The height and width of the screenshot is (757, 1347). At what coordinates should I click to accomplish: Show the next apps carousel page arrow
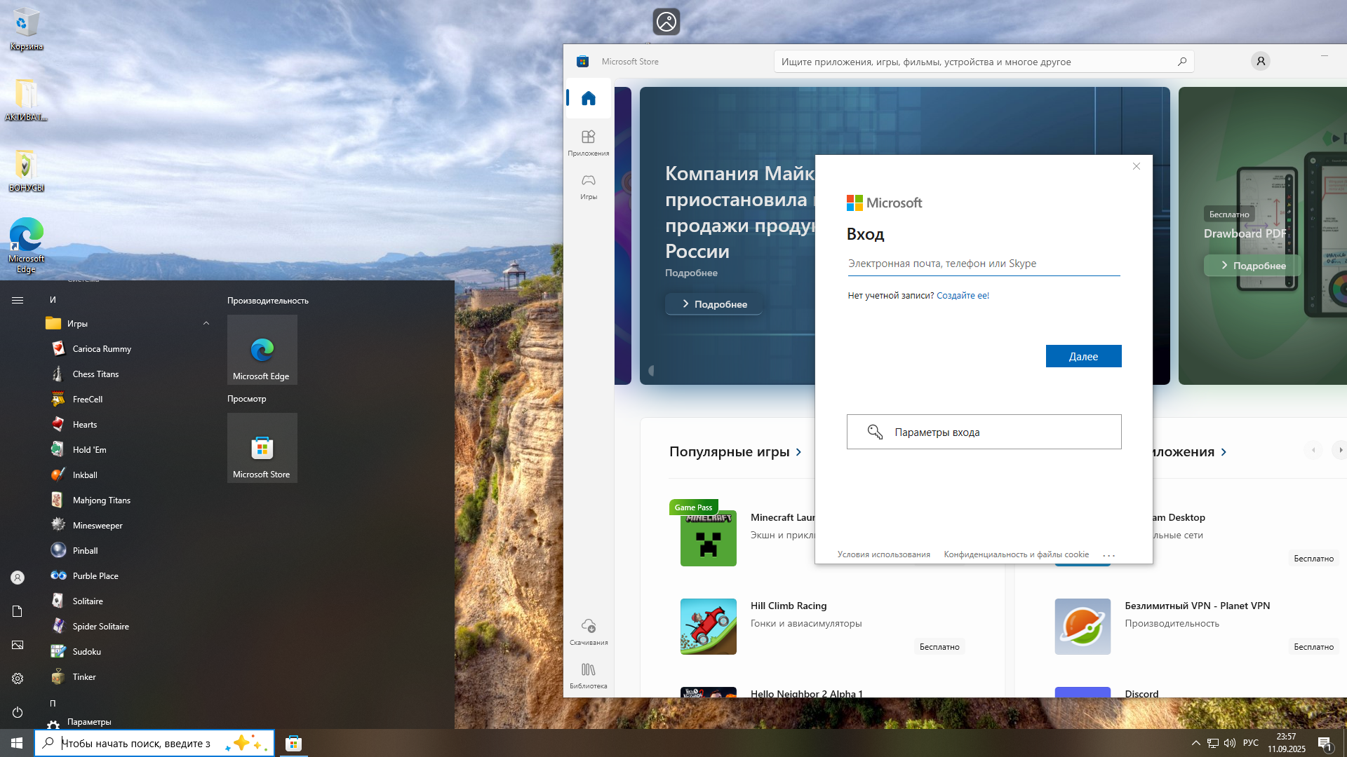pos(1339,450)
